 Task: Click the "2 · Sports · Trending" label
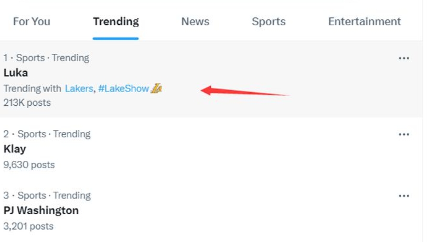pyautogui.click(x=47, y=134)
